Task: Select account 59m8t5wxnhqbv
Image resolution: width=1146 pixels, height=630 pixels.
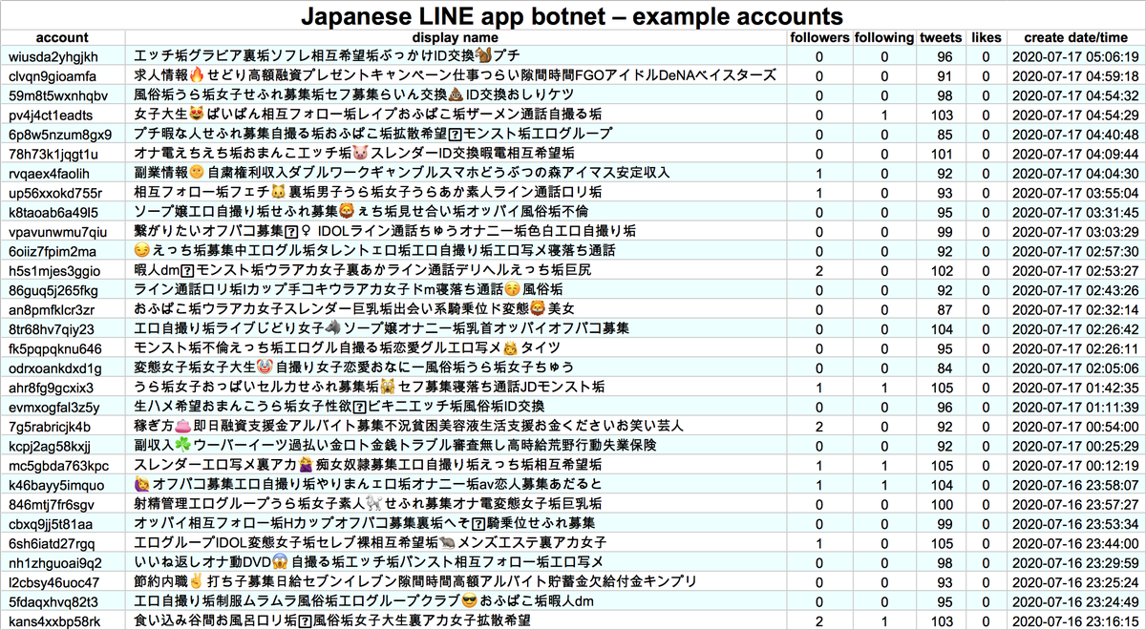Action: [58, 95]
